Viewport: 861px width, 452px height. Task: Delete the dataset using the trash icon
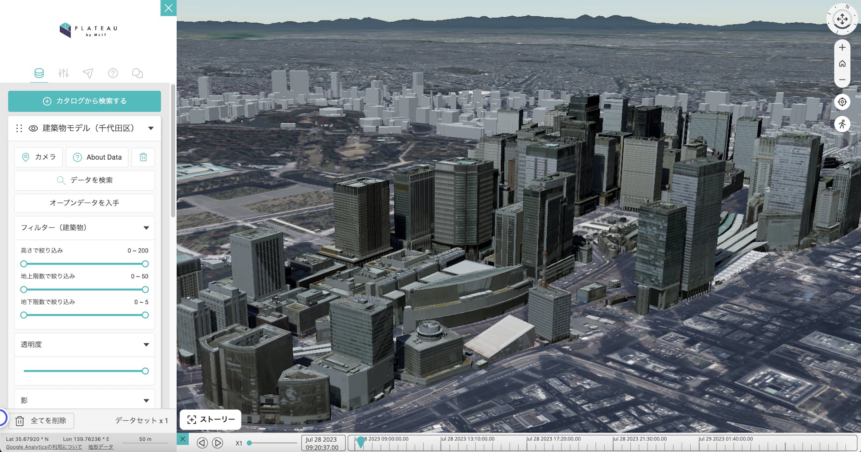click(143, 157)
